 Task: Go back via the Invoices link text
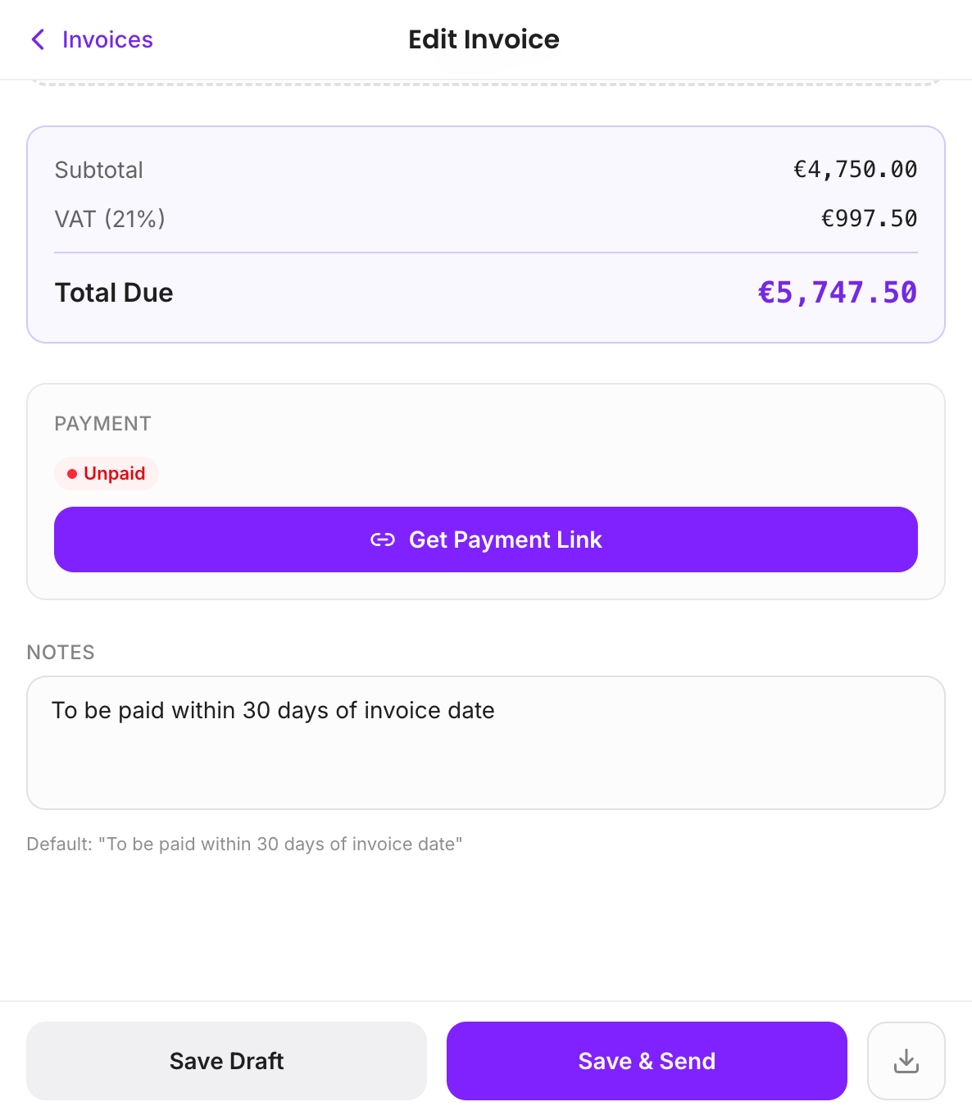click(107, 39)
